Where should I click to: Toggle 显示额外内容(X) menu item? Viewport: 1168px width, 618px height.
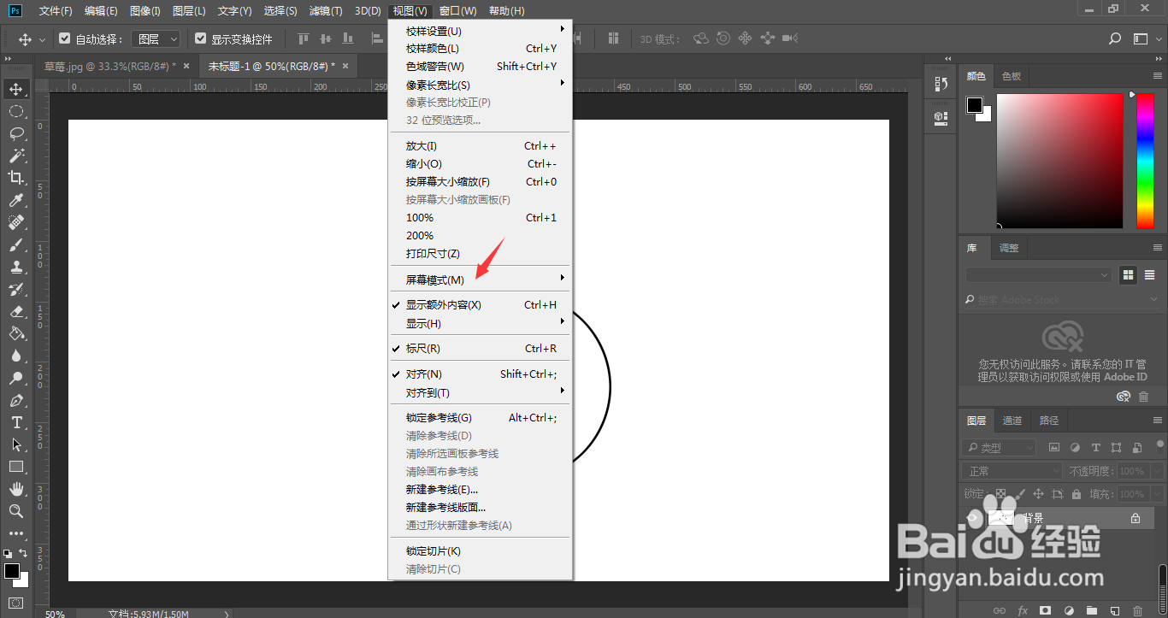(479, 305)
